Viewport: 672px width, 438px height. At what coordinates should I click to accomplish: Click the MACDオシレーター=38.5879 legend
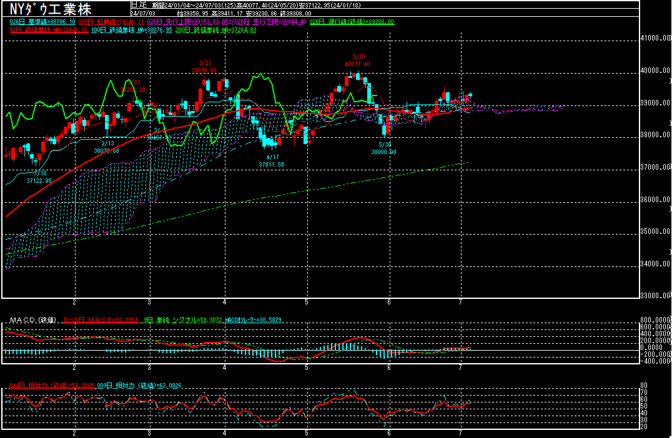point(254,320)
